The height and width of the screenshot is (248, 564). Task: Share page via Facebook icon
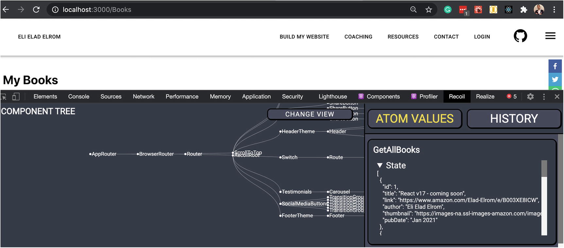555,66
